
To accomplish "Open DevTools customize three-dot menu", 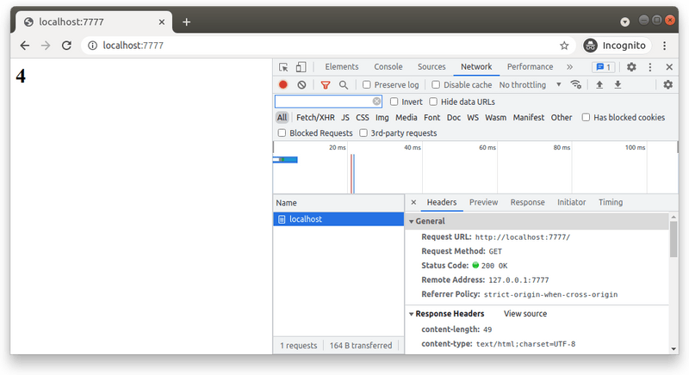I will click(x=650, y=67).
